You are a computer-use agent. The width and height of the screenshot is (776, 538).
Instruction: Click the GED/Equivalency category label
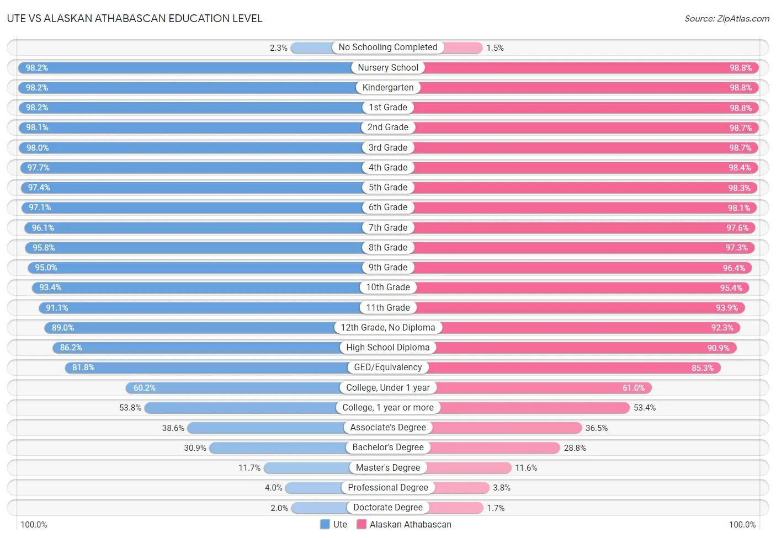click(388, 367)
